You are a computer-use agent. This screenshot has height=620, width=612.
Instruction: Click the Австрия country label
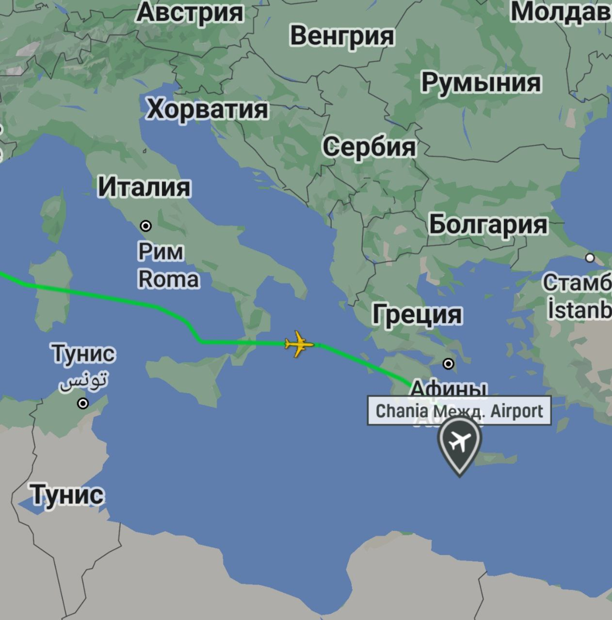click(x=190, y=12)
